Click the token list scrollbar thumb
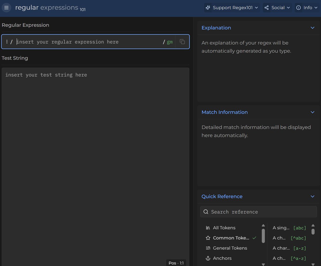Screen dimensions: 321x266 pos(313,231)
